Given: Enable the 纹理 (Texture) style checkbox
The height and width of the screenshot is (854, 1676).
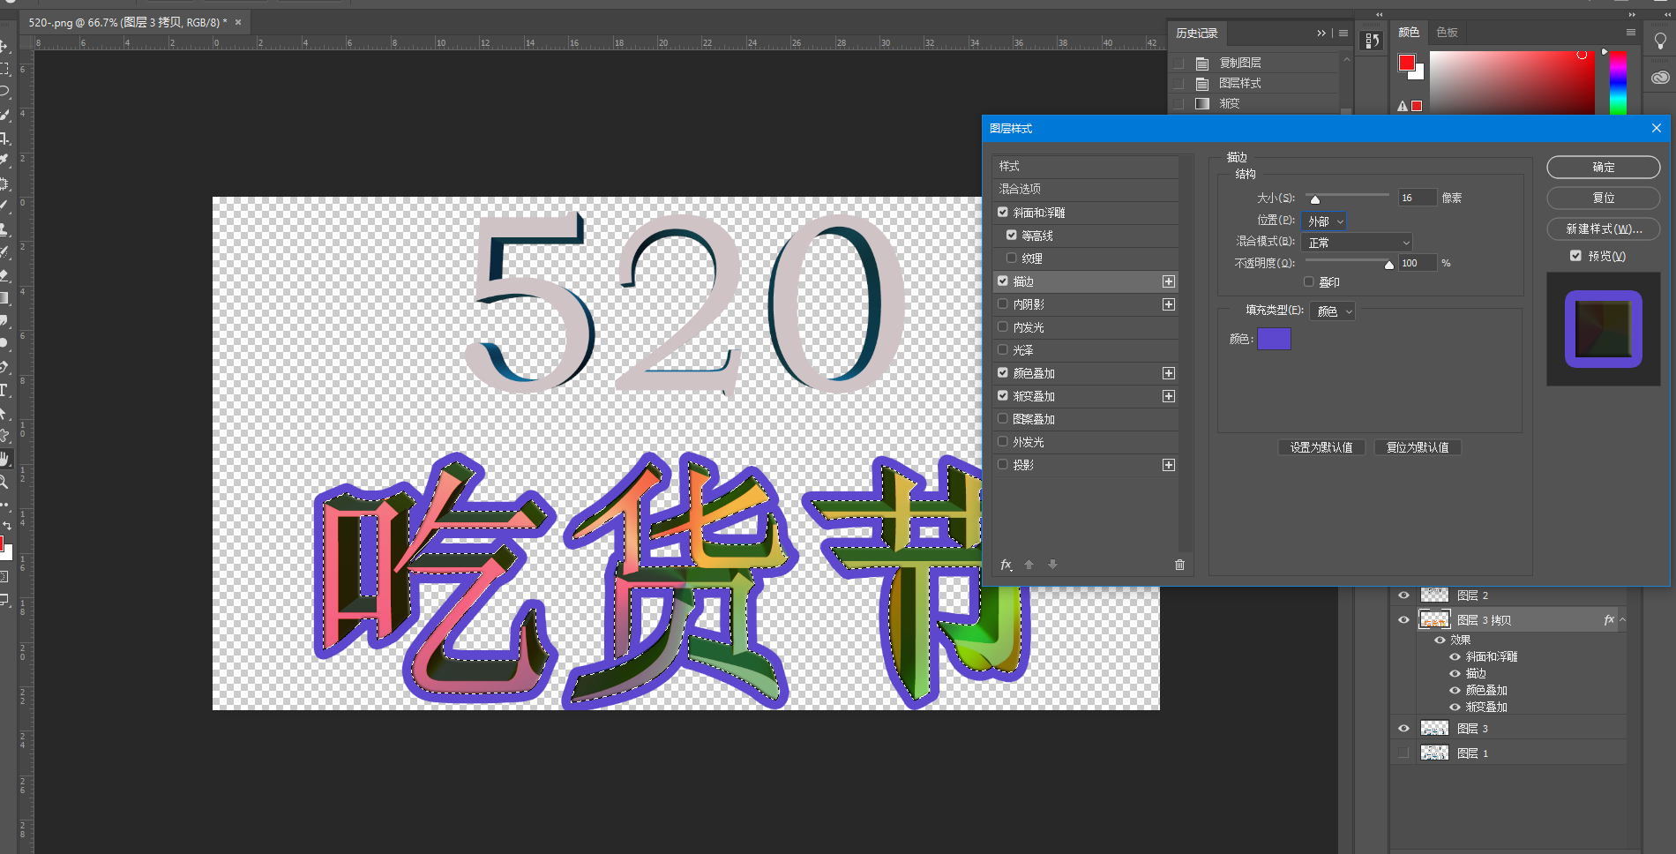Looking at the screenshot, I should (1011, 258).
